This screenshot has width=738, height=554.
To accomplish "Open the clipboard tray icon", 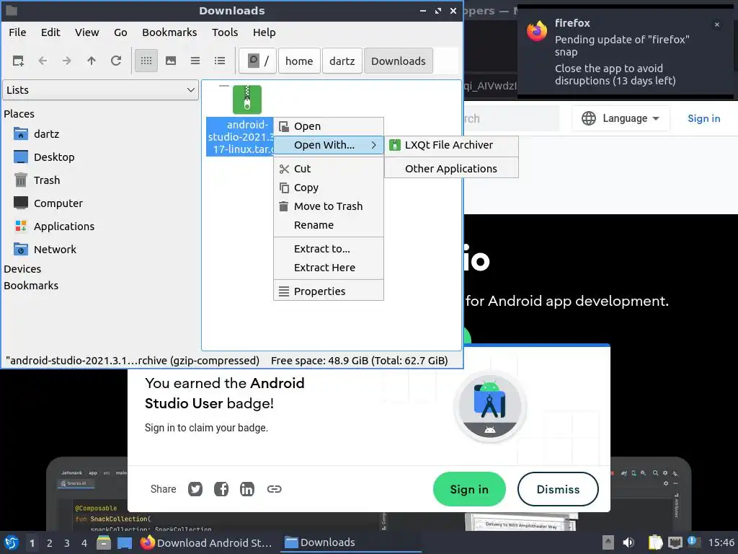I will coord(655,542).
